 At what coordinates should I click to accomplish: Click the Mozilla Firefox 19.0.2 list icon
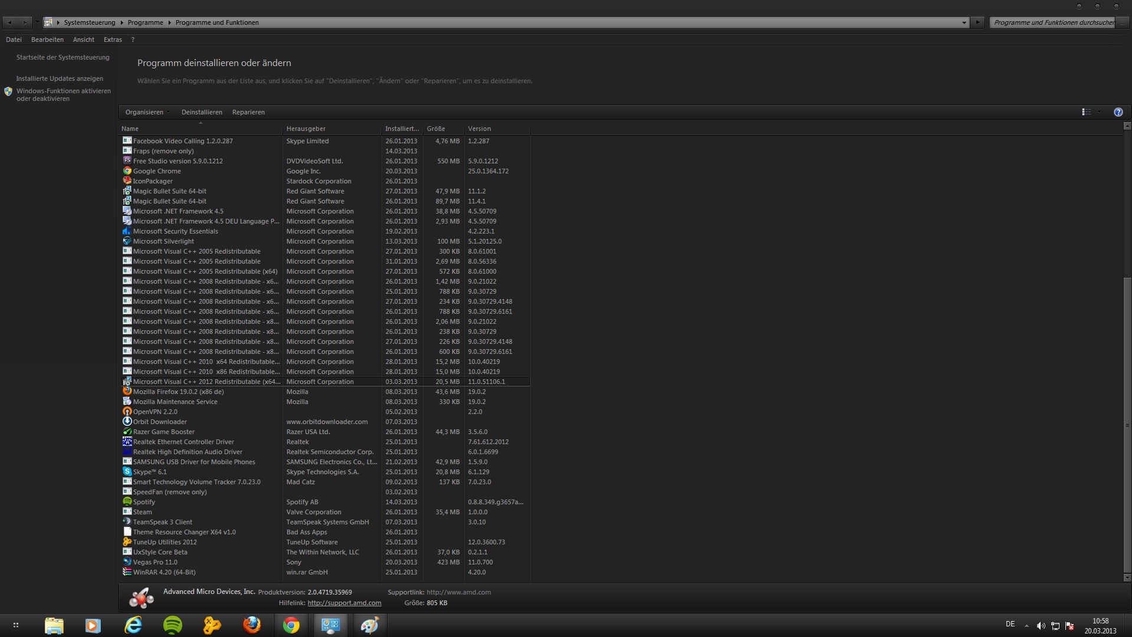[x=127, y=392]
